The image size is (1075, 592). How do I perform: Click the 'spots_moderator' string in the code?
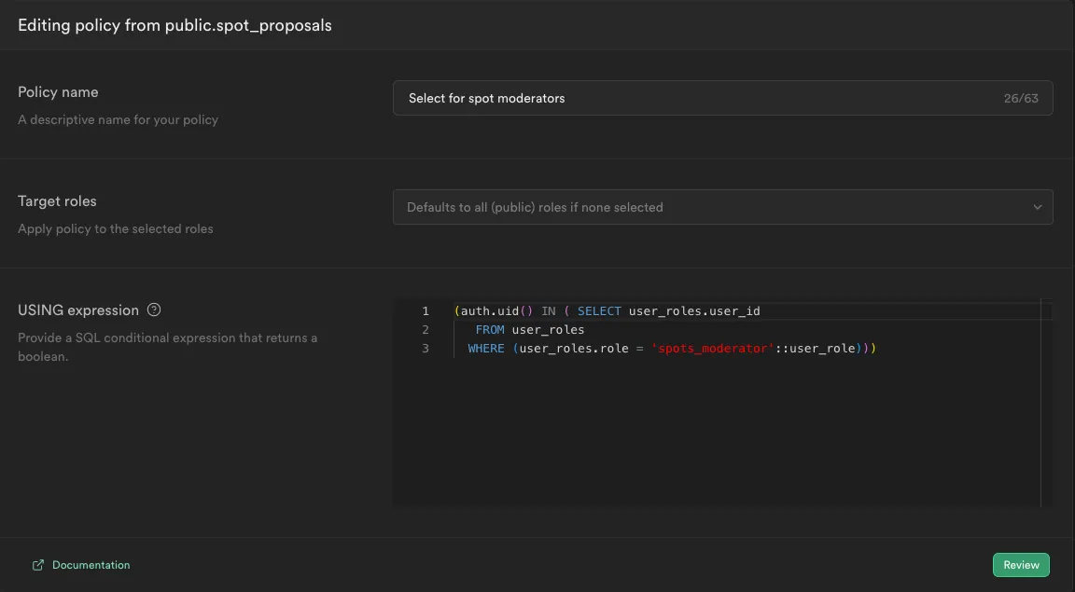coord(713,348)
